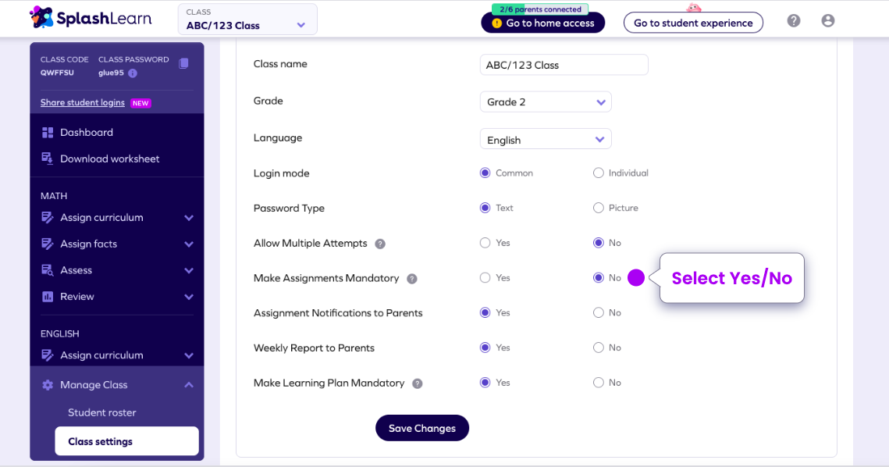Image resolution: width=889 pixels, height=467 pixels.
Task: Choose Picture password type
Action: (x=599, y=208)
